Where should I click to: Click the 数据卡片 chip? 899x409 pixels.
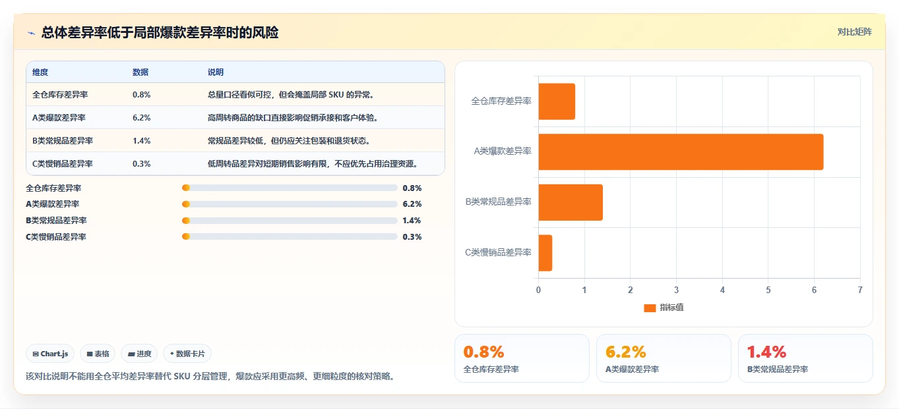[187, 354]
